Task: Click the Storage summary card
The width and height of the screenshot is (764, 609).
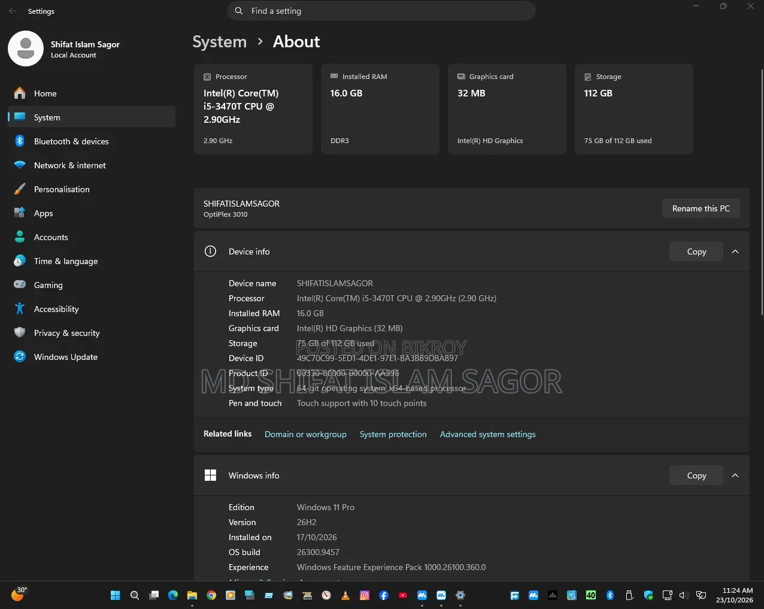Action: [634, 109]
